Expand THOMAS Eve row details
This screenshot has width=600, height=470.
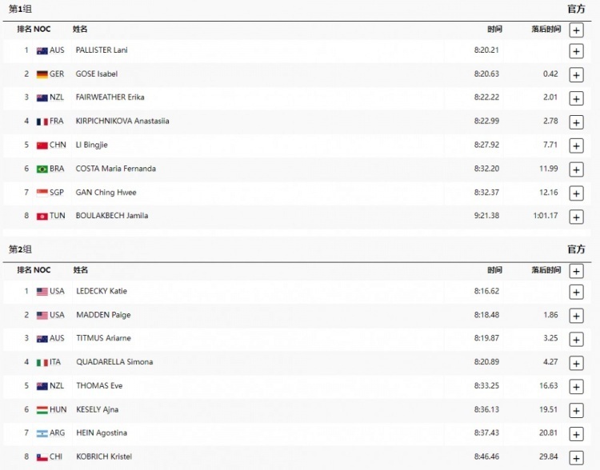point(576,387)
